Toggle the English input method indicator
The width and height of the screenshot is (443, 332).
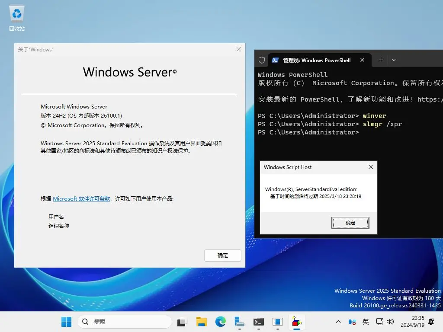tap(366, 322)
